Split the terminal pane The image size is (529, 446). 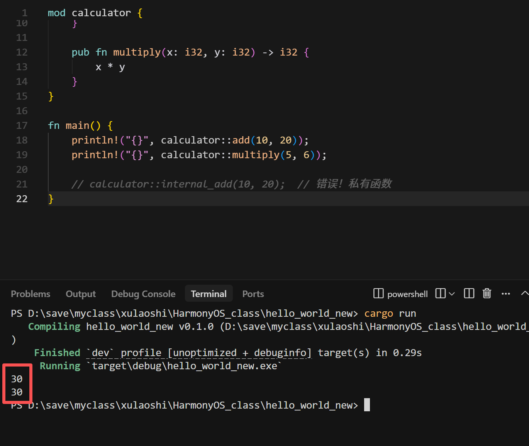pos(469,294)
